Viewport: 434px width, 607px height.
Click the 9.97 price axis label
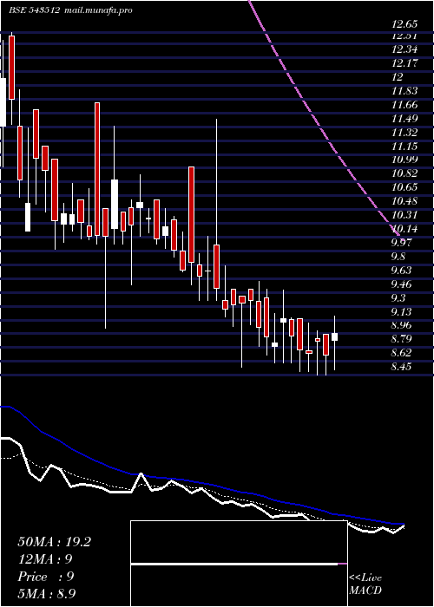403,243
